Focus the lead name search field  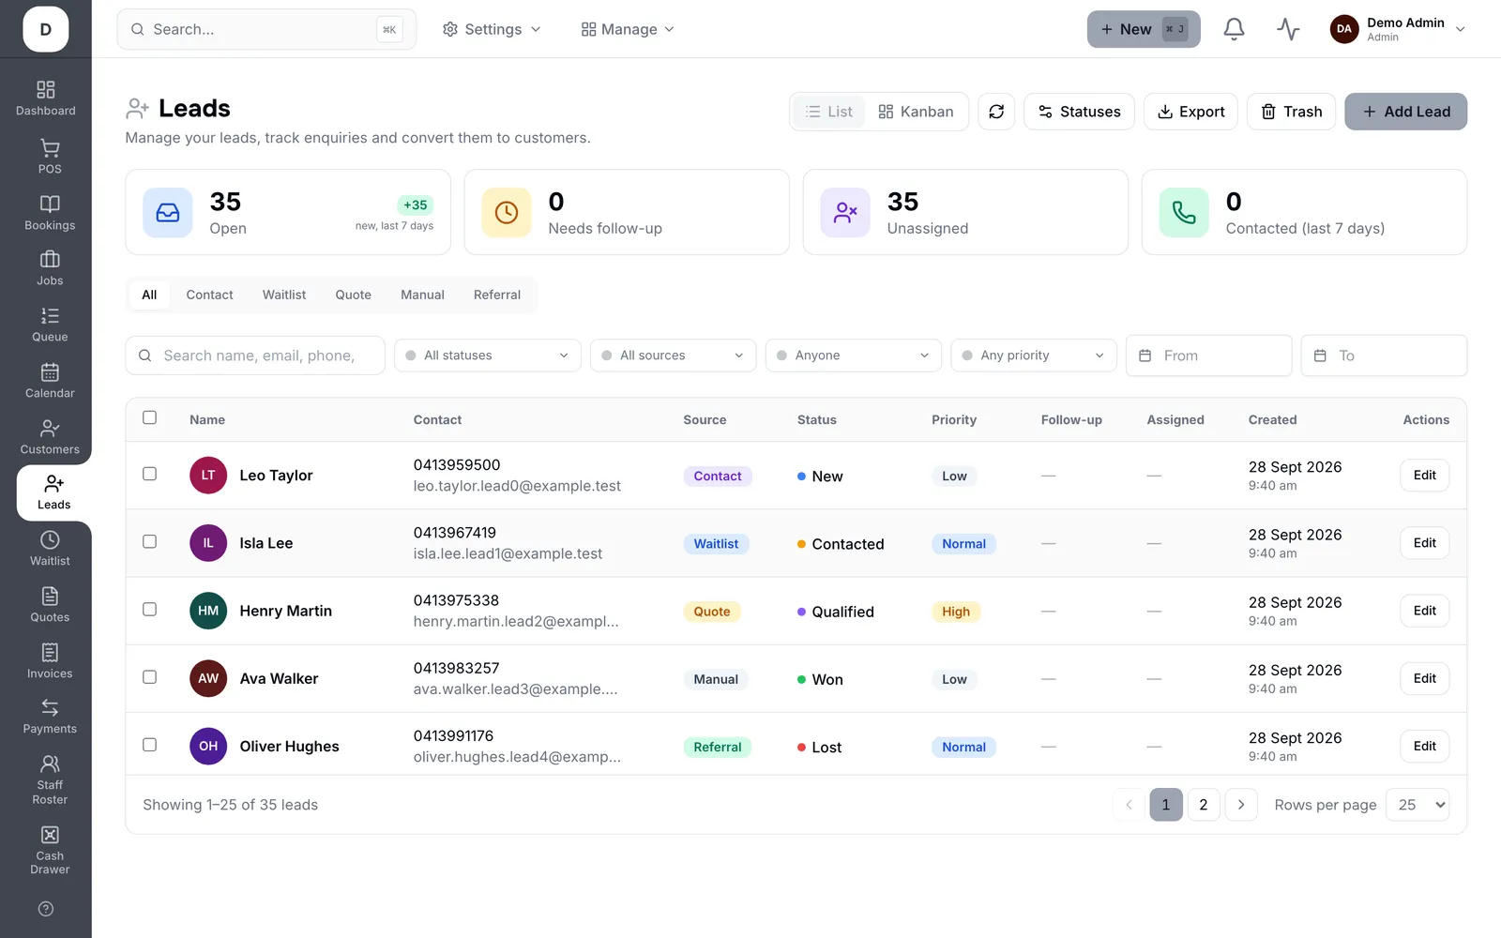click(255, 356)
